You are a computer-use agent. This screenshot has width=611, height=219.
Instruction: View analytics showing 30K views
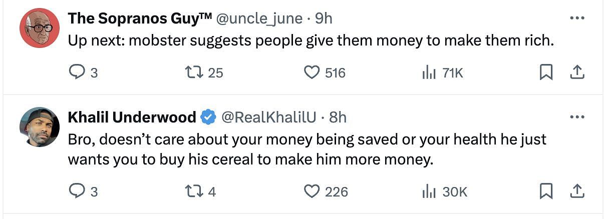tap(429, 191)
